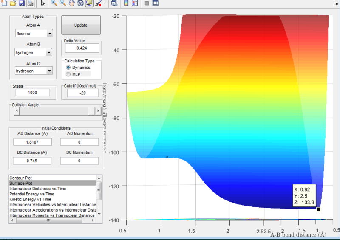Select the Zoom In tool
340x240 pixels.
click(x=54, y=4)
